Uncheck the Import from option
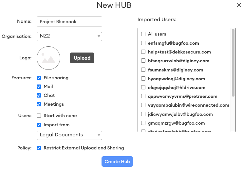 coord(39,125)
